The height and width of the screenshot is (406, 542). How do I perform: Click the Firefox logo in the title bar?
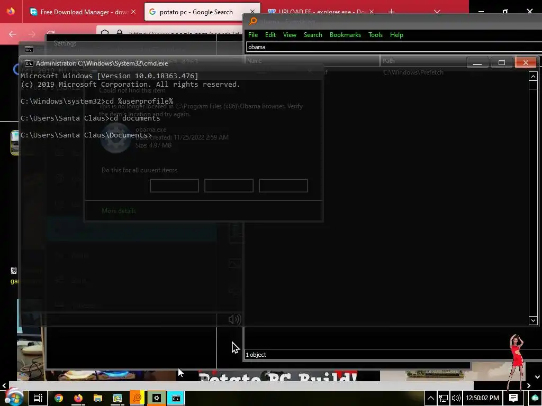(x=11, y=12)
